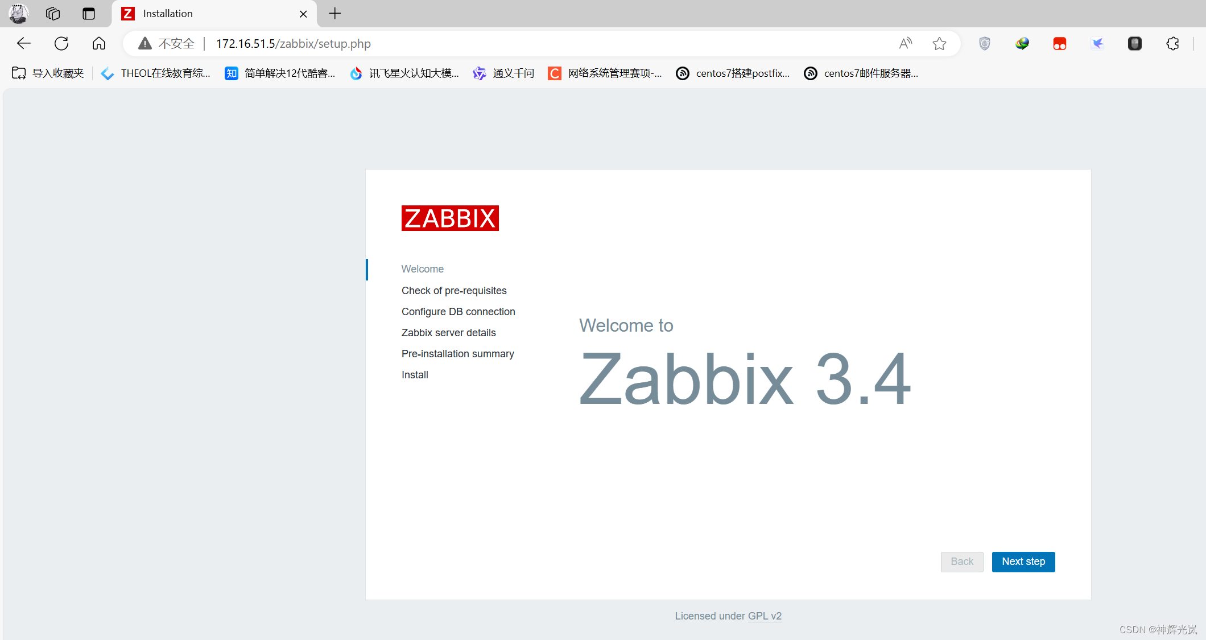The width and height of the screenshot is (1206, 640).
Task: Open the shield extension icon
Action: click(985, 44)
